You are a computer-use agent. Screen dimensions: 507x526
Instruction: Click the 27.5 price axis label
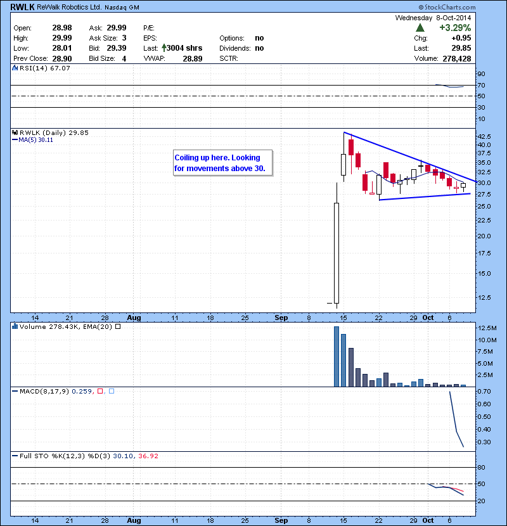pyautogui.click(x=484, y=194)
